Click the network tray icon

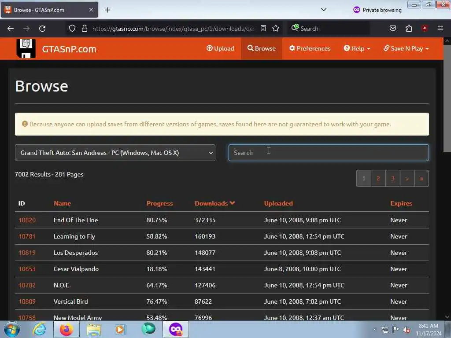tap(385, 330)
